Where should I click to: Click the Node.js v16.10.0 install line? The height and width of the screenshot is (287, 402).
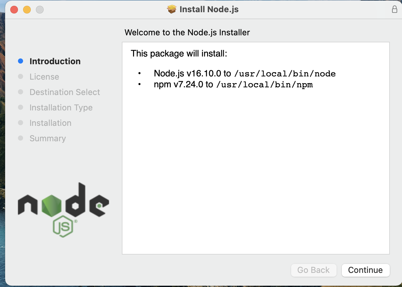point(245,74)
